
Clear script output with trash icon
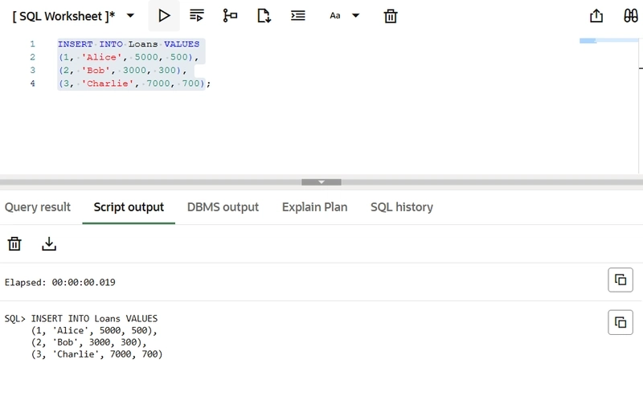[x=14, y=243]
